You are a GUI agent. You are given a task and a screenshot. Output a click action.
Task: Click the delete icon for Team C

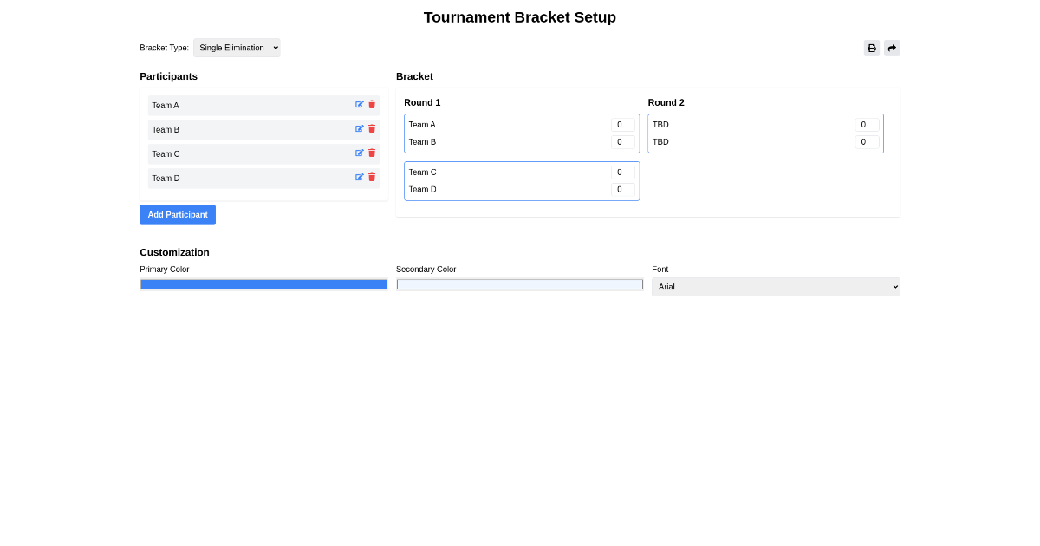[372, 153]
